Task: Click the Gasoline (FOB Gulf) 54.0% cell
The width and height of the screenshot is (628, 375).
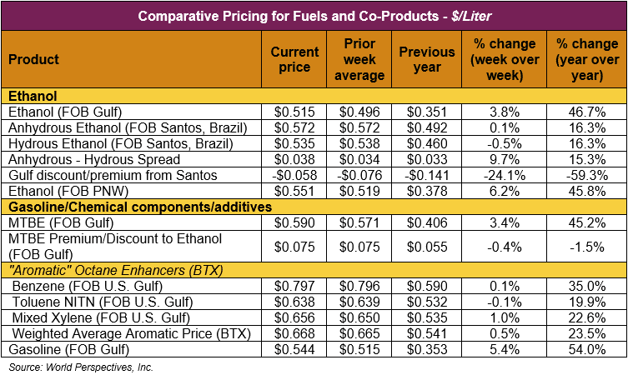Action: [585, 349]
